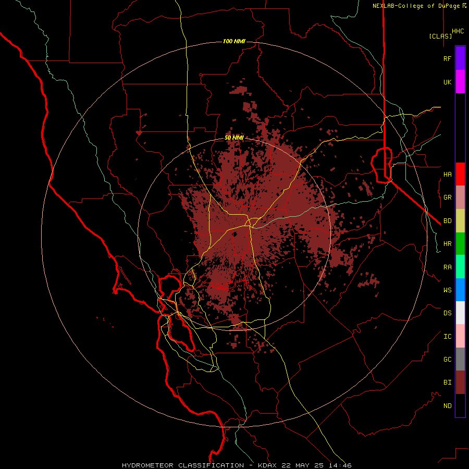Click the radar site center black dot
The image size is (469, 469).
click(235, 234)
